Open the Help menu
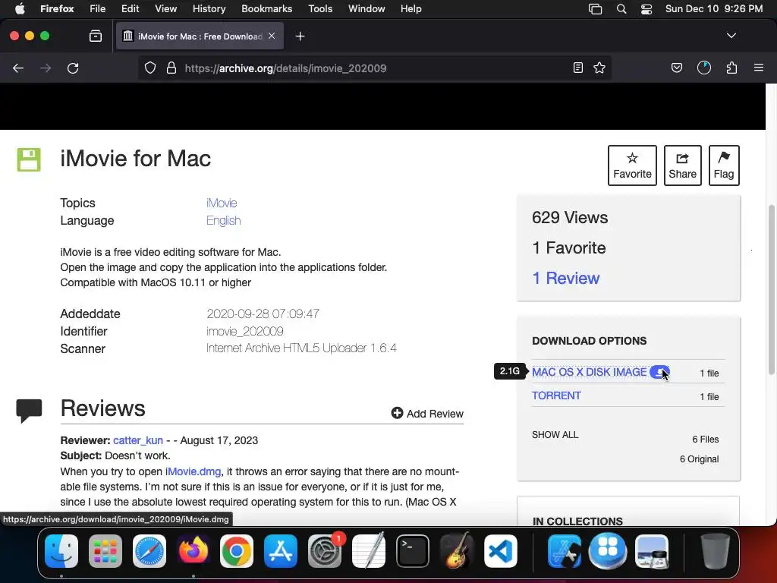This screenshot has height=583, width=777. coord(411,9)
